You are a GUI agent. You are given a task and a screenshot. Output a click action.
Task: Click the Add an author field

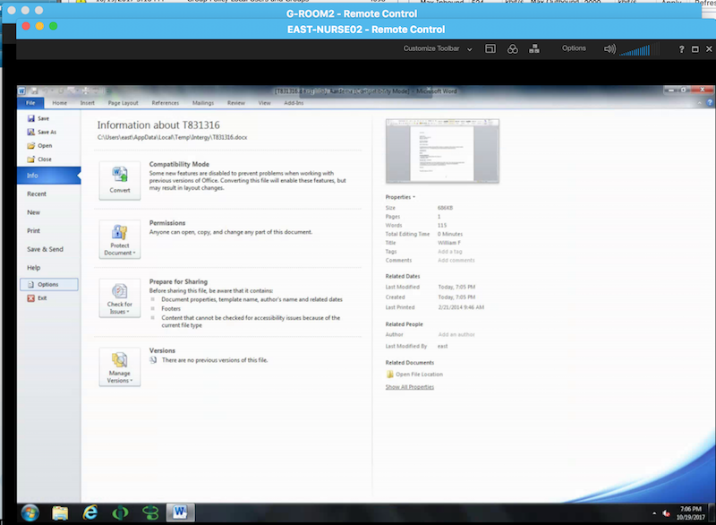coord(456,334)
